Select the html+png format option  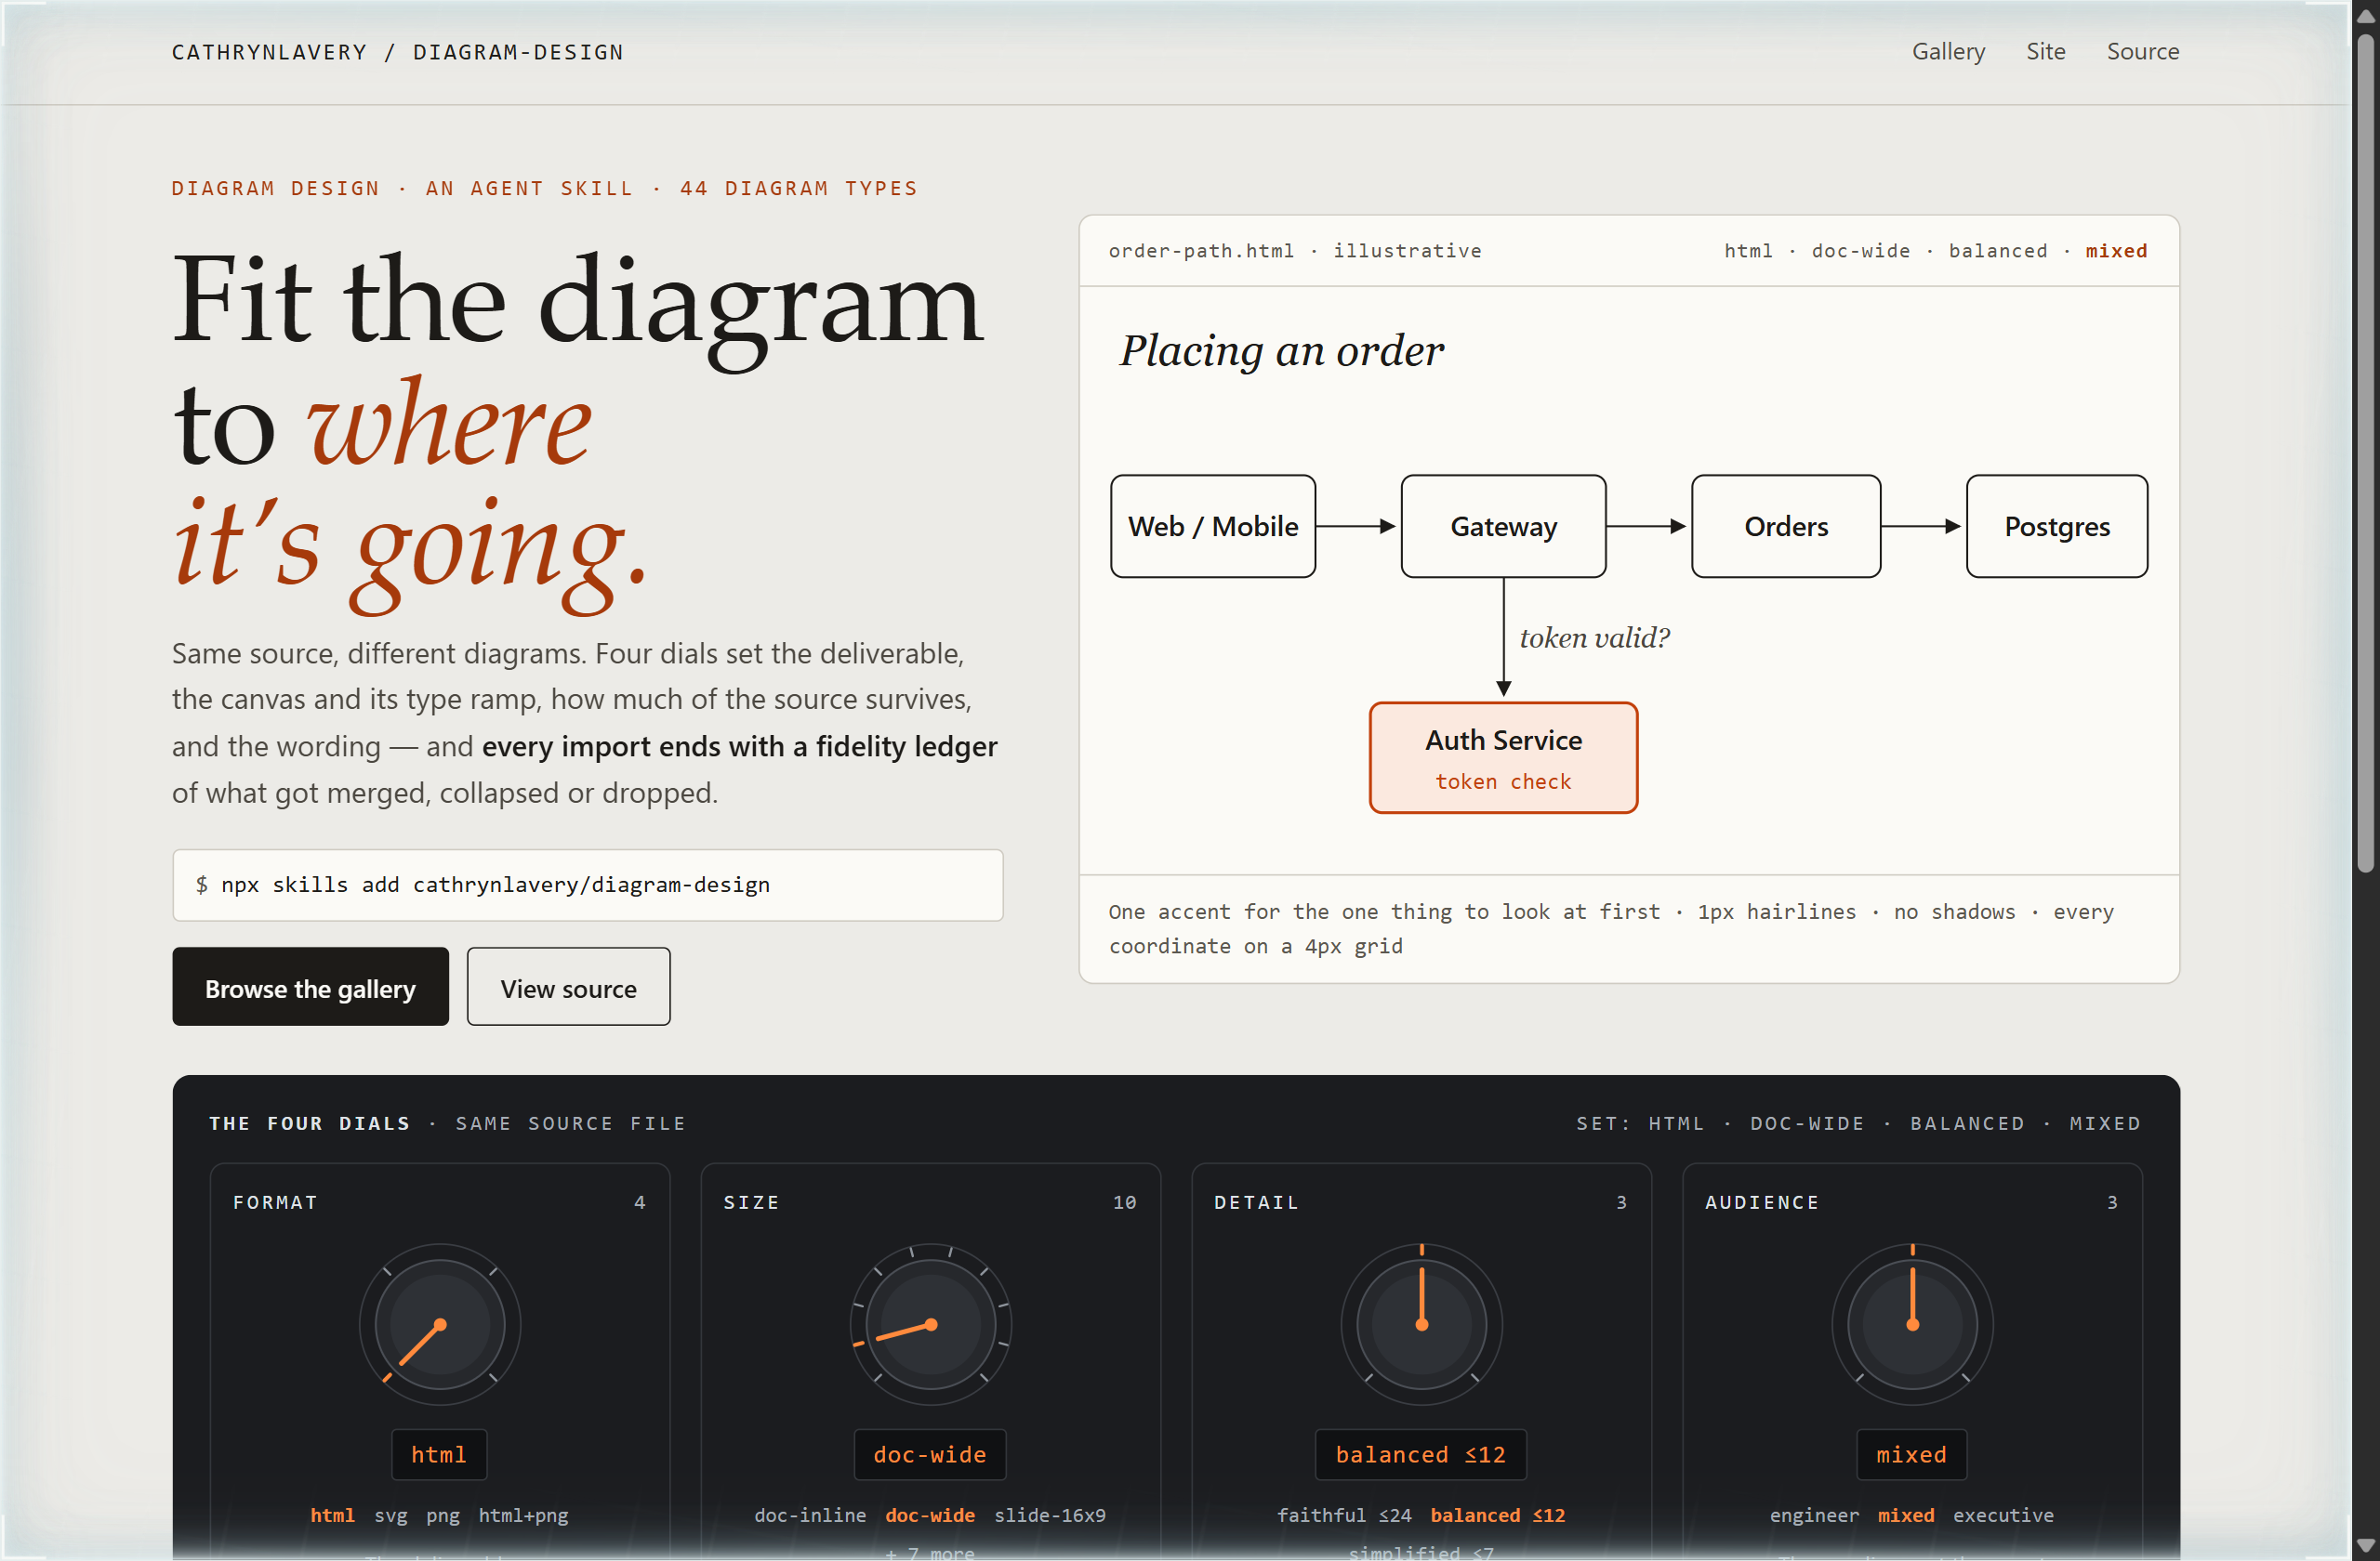(523, 1515)
